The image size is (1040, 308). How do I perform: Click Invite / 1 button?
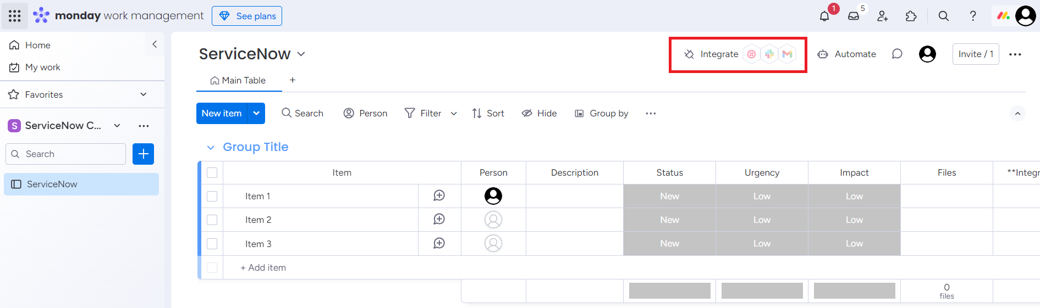(976, 54)
